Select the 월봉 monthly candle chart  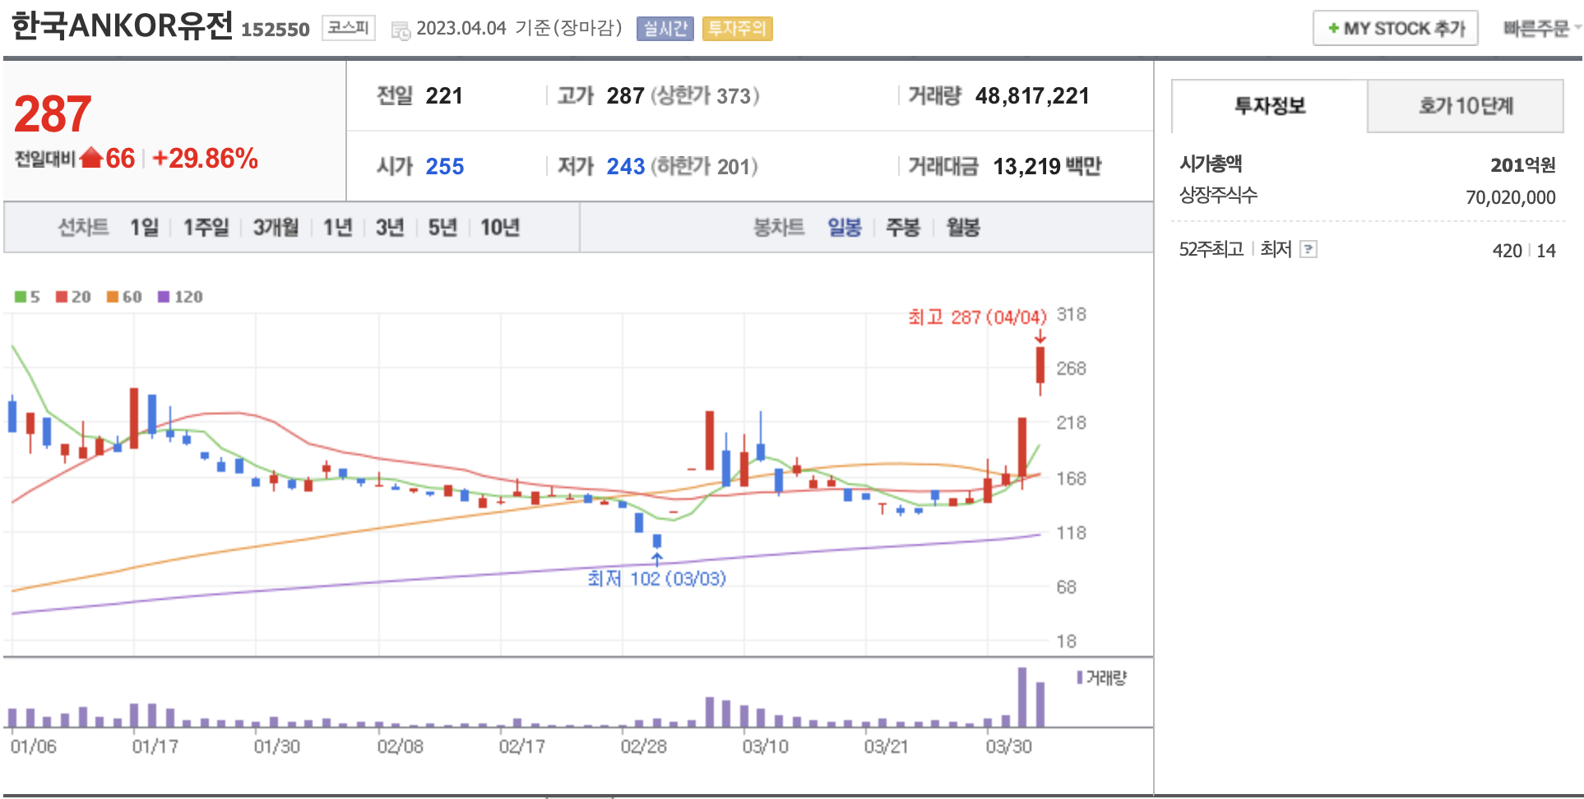click(x=962, y=228)
